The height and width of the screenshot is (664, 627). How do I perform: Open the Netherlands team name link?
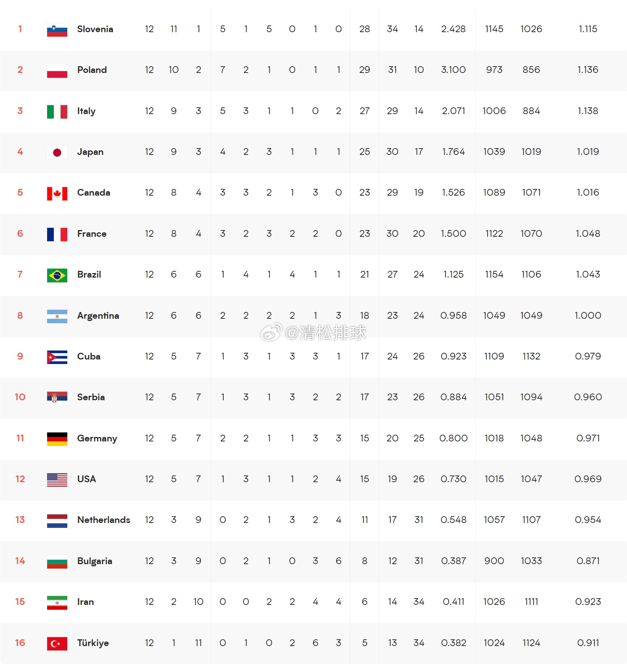click(x=104, y=520)
